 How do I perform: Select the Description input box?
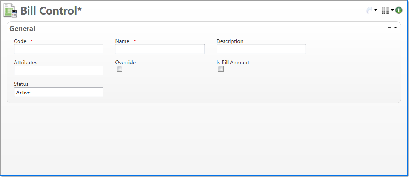tap(261, 49)
